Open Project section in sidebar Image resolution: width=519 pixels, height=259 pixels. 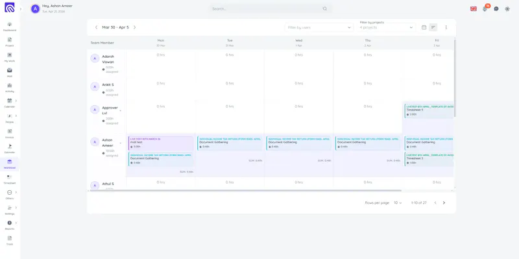10,42
